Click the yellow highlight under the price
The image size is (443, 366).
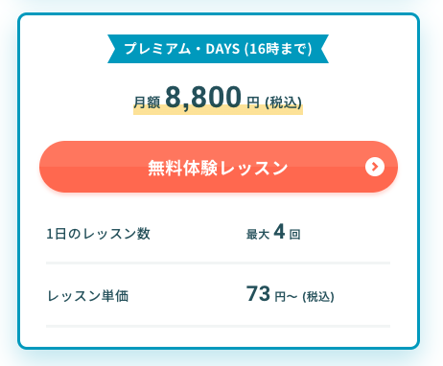tap(218, 111)
